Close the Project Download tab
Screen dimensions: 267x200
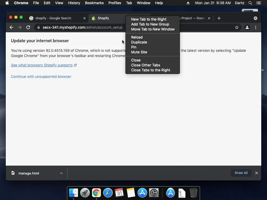point(209,18)
